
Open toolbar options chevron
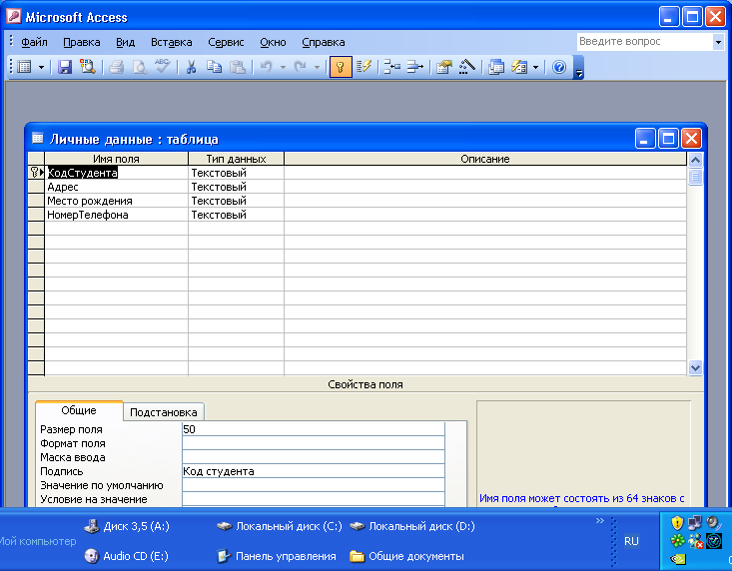click(x=578, y=68)
